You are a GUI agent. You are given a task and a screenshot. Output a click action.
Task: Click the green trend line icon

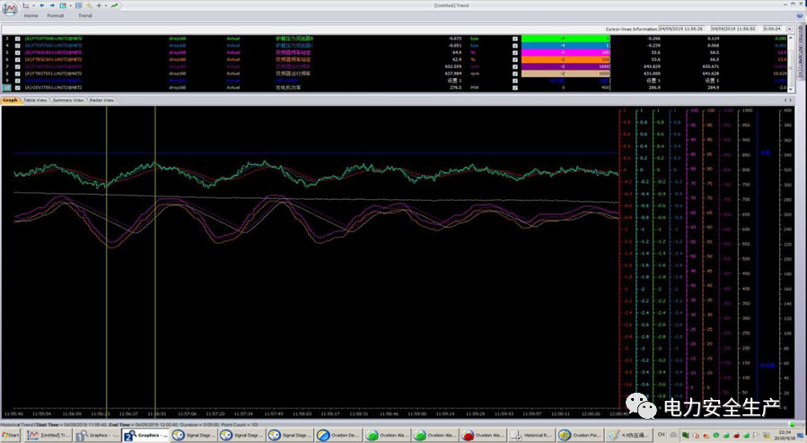115,5
